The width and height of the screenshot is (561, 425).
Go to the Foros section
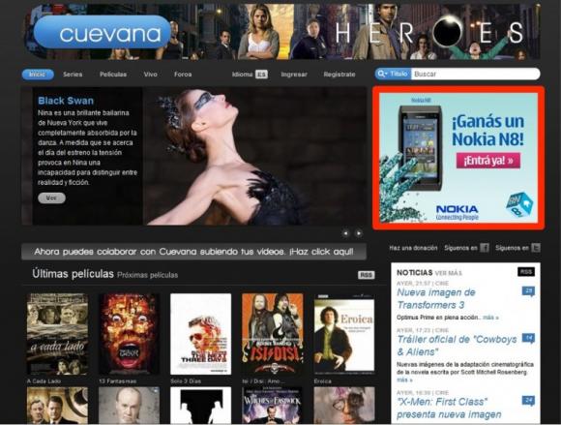[x=183, y=75]
